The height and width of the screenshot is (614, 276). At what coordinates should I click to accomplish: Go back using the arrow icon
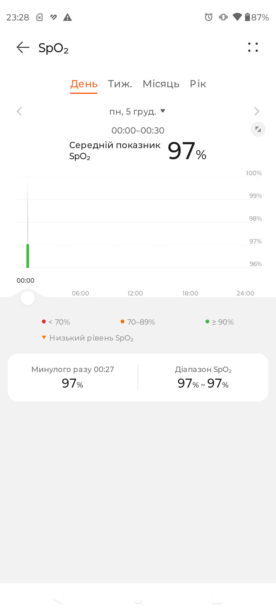(x=23, y=48)
